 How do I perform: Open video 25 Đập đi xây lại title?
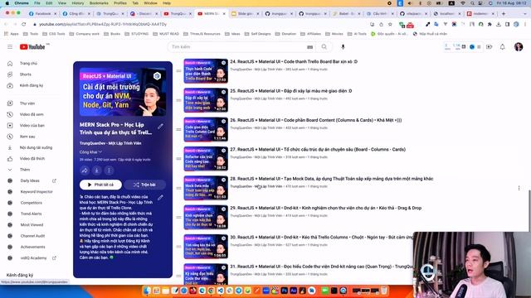point(291,91)
